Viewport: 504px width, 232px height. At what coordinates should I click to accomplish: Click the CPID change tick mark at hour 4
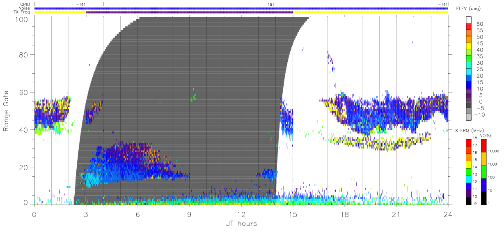tap(103, 4)
